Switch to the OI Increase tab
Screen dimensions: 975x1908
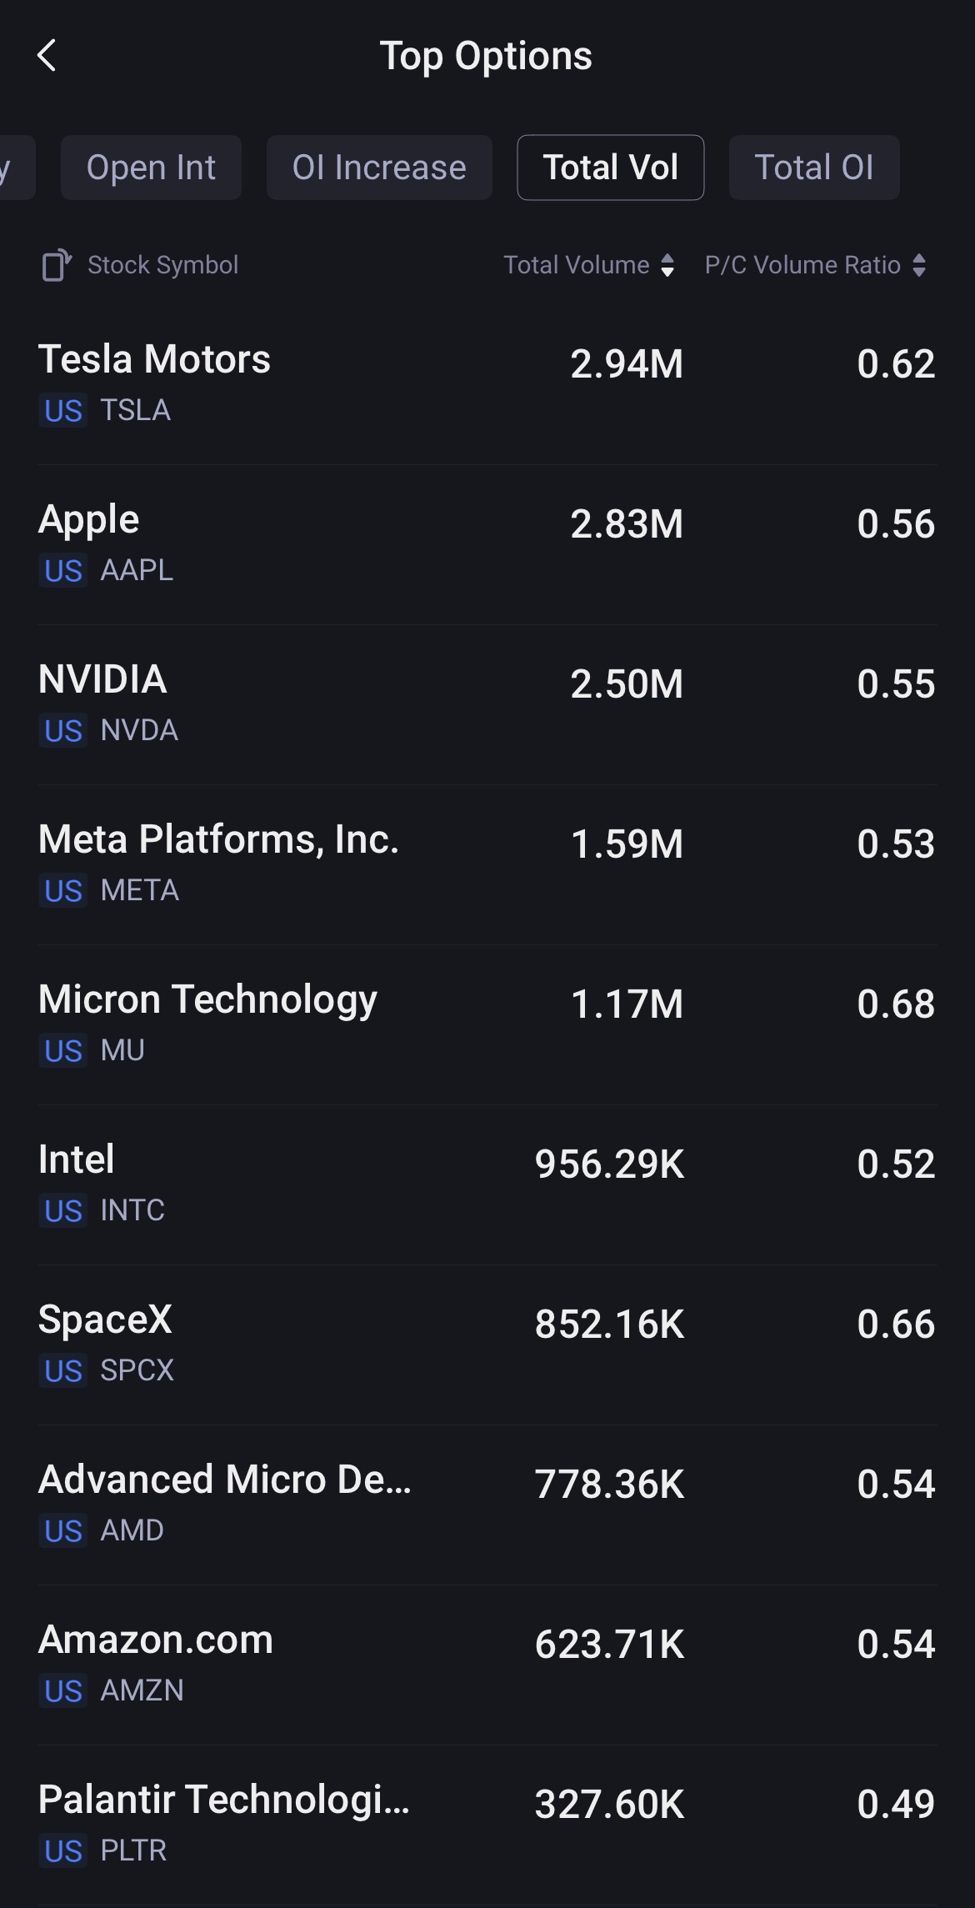point(379,168)
